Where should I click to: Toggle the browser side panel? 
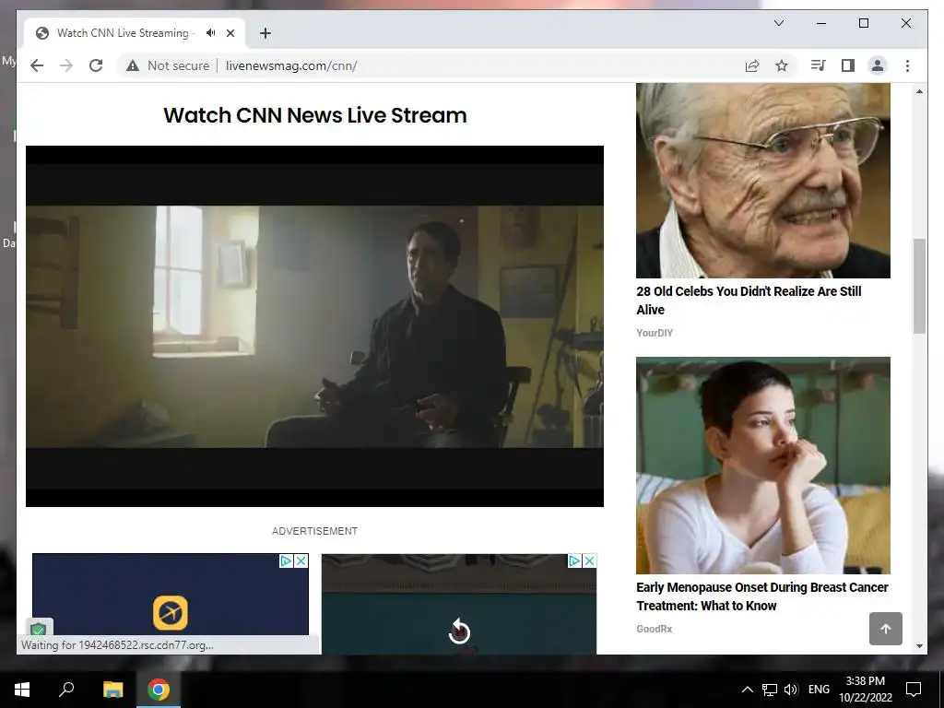point(848,65)
